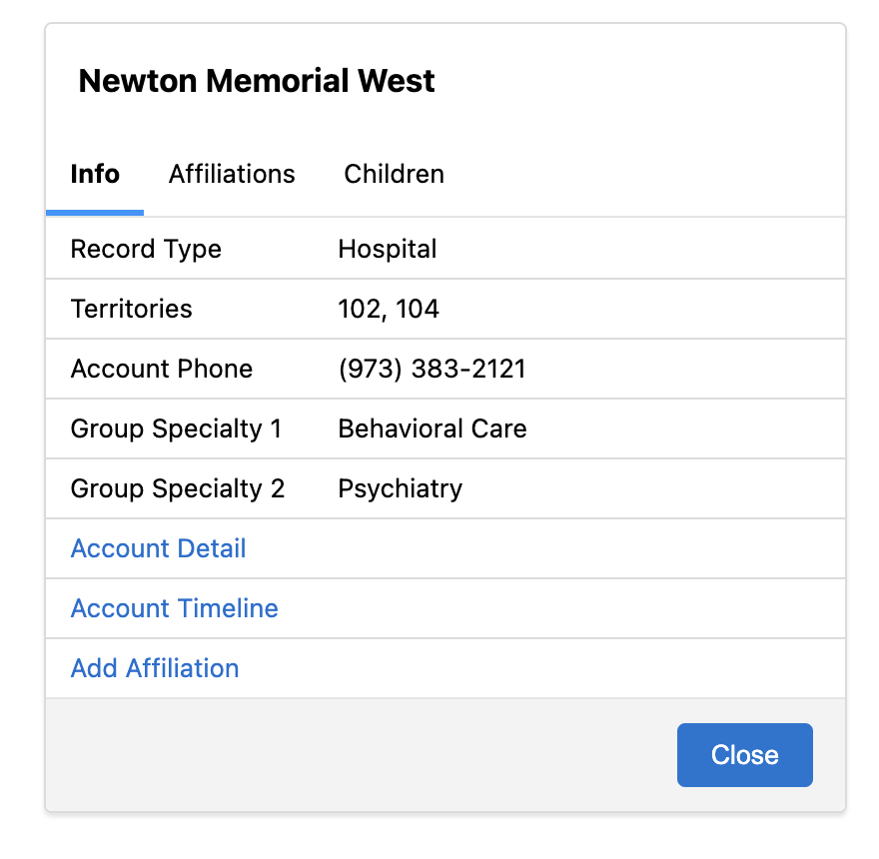This screenshot has height=859, width=879.
Task: Click the Newton Memorial West title
Action: tap(257, 81)
